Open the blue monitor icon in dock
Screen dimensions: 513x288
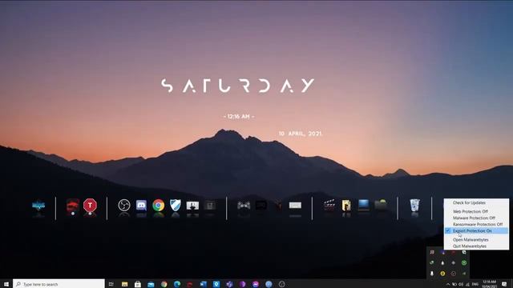coord(363,206)
